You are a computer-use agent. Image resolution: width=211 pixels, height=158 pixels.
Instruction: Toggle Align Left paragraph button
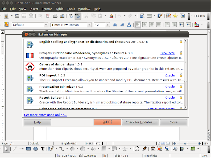tap(138, 25)
